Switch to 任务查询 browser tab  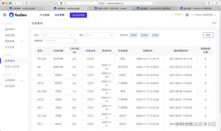click(x=67, y=8)
